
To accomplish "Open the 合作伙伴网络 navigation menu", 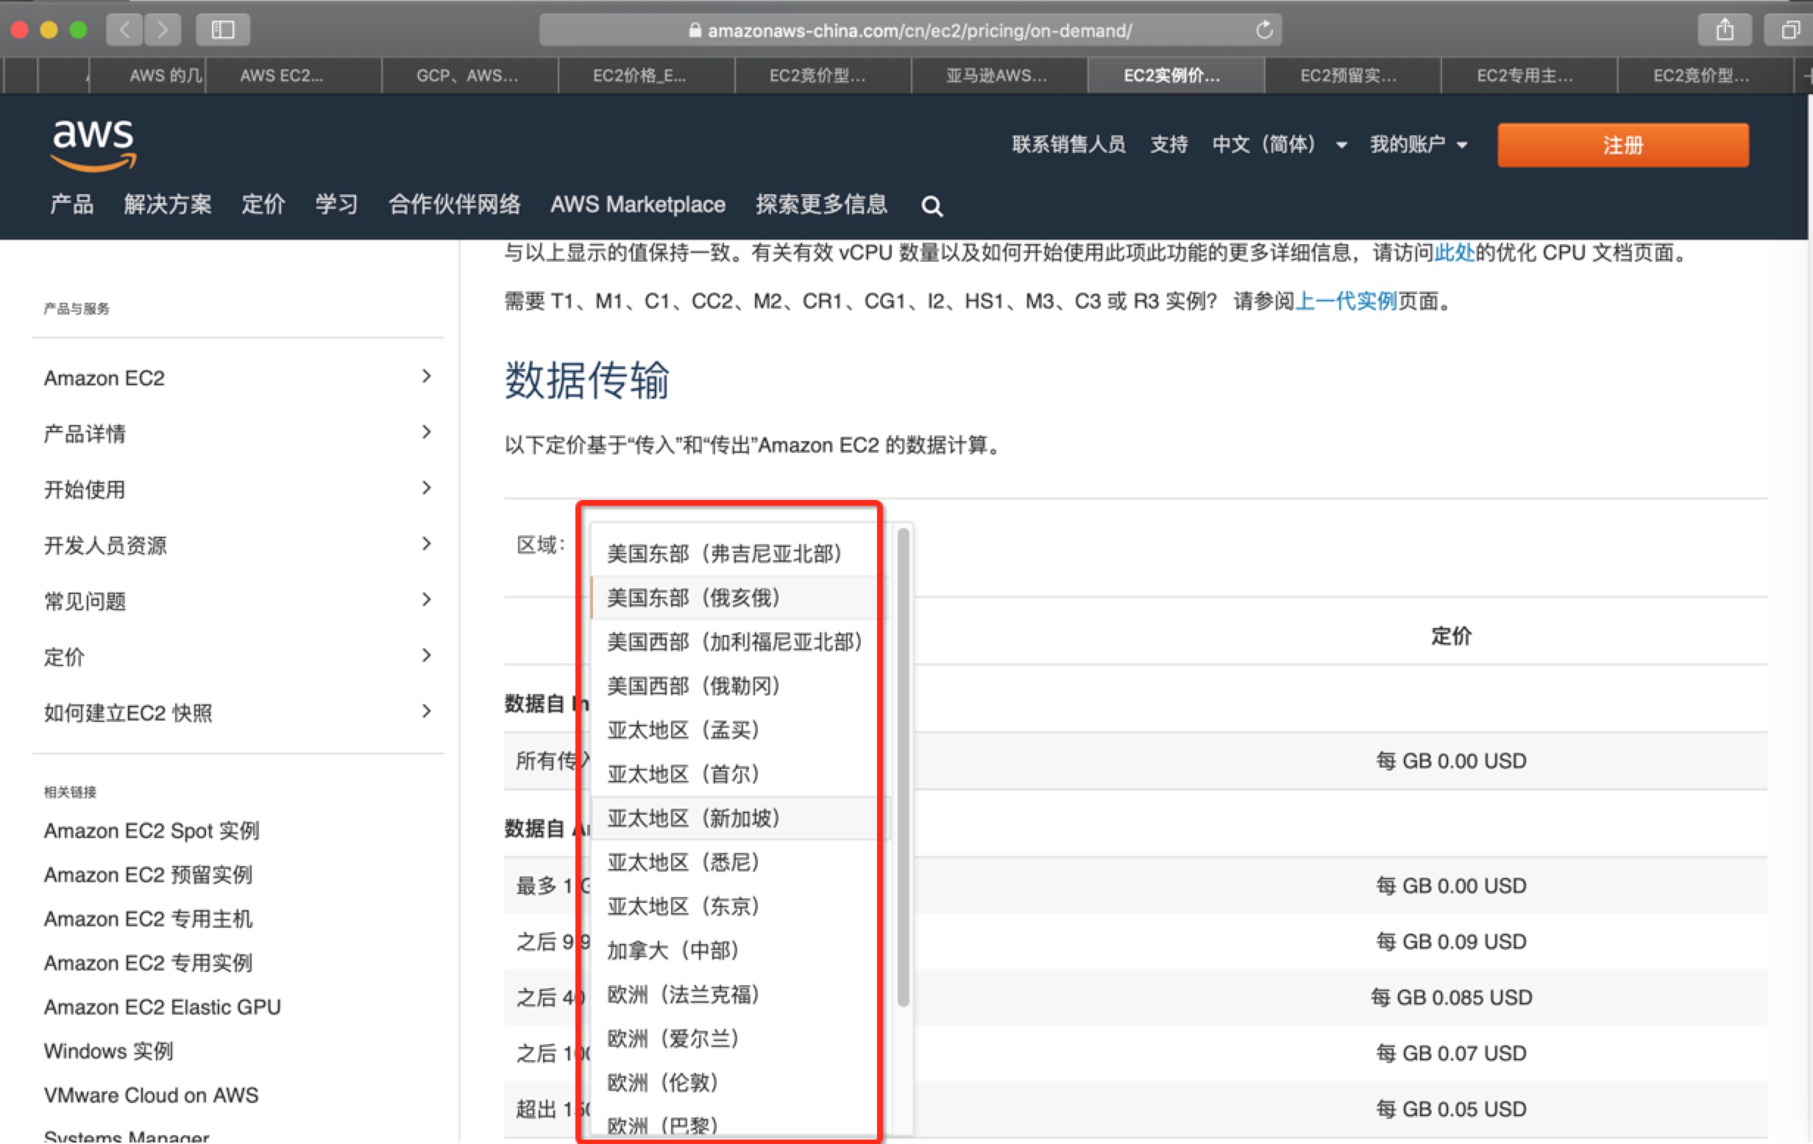I will coord(454,204).
